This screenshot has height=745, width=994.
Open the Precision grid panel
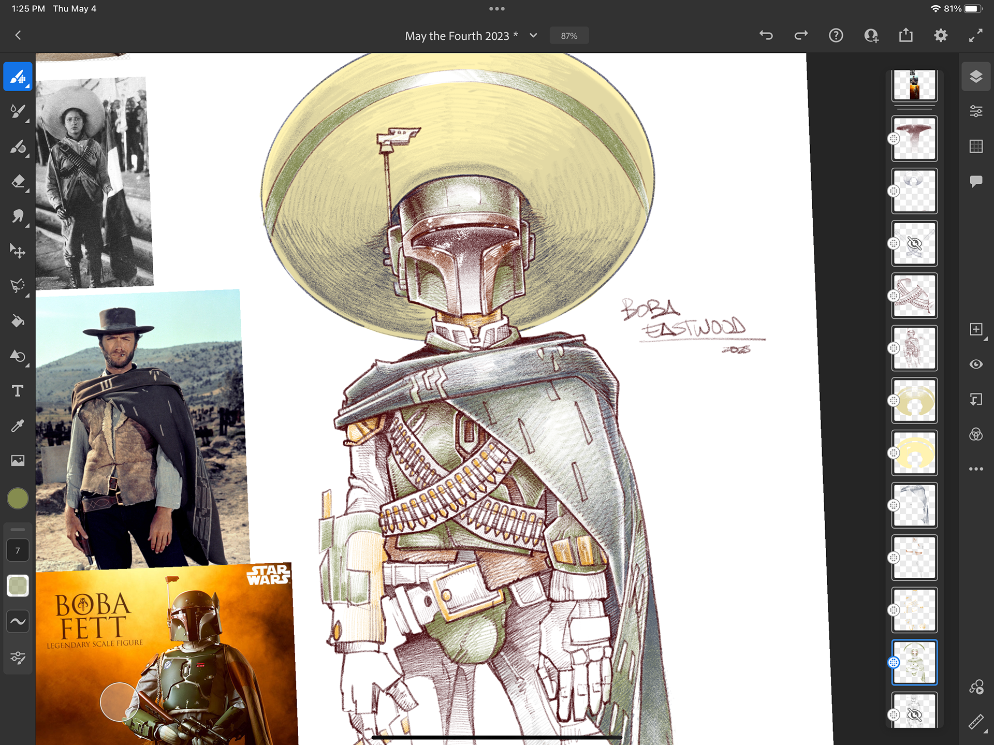coord(976,147)
